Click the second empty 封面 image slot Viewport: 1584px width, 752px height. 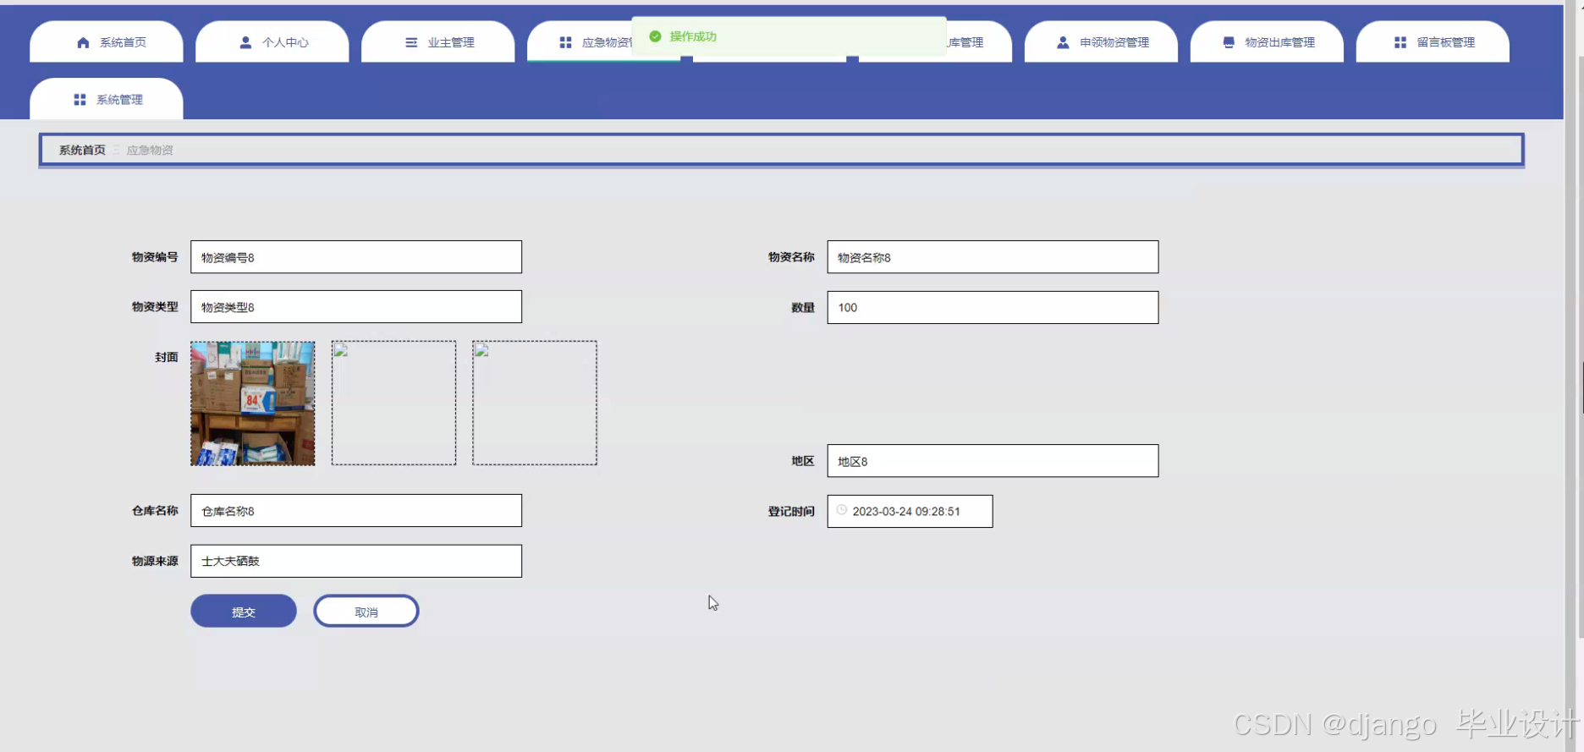tap(393, 403)
